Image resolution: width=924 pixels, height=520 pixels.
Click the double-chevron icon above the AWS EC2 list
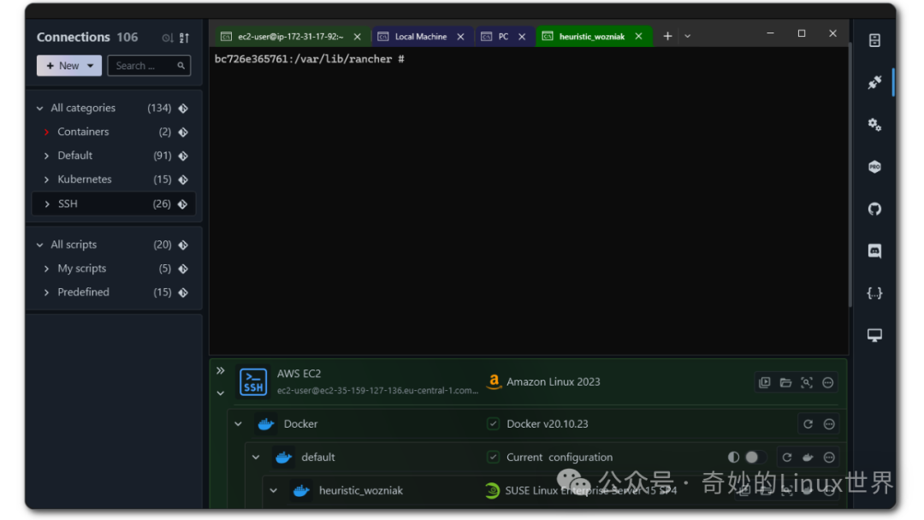221,370
